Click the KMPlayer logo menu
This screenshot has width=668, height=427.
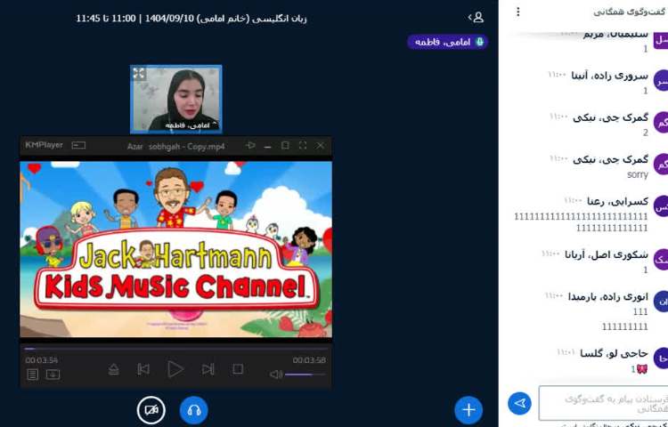click(x=44, y=145)
